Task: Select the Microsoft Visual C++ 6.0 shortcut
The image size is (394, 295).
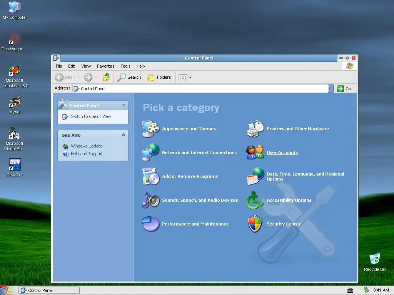Action: [15, 77]
